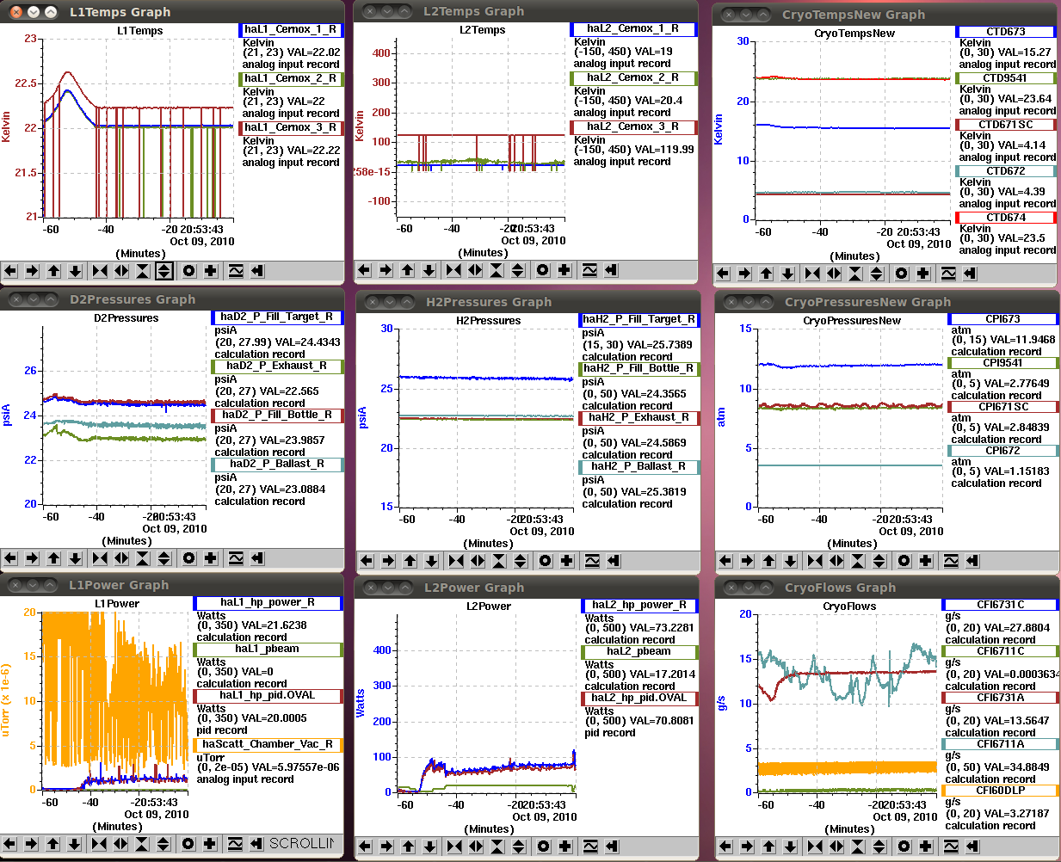
Task: Select CPI672 curve legend entry
Action: (1002, 451)
